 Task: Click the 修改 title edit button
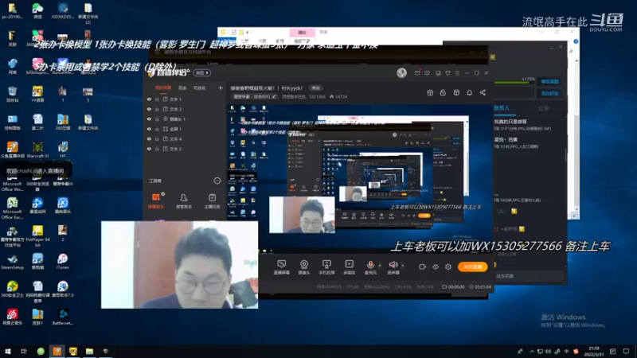tap(315, 88)
